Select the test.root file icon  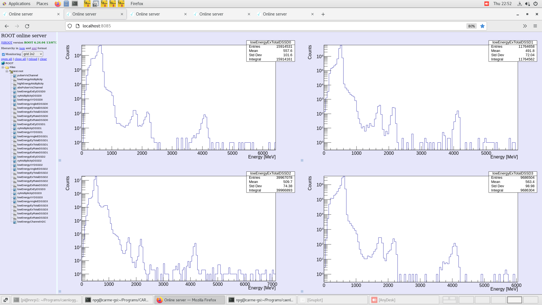(11, 71)
